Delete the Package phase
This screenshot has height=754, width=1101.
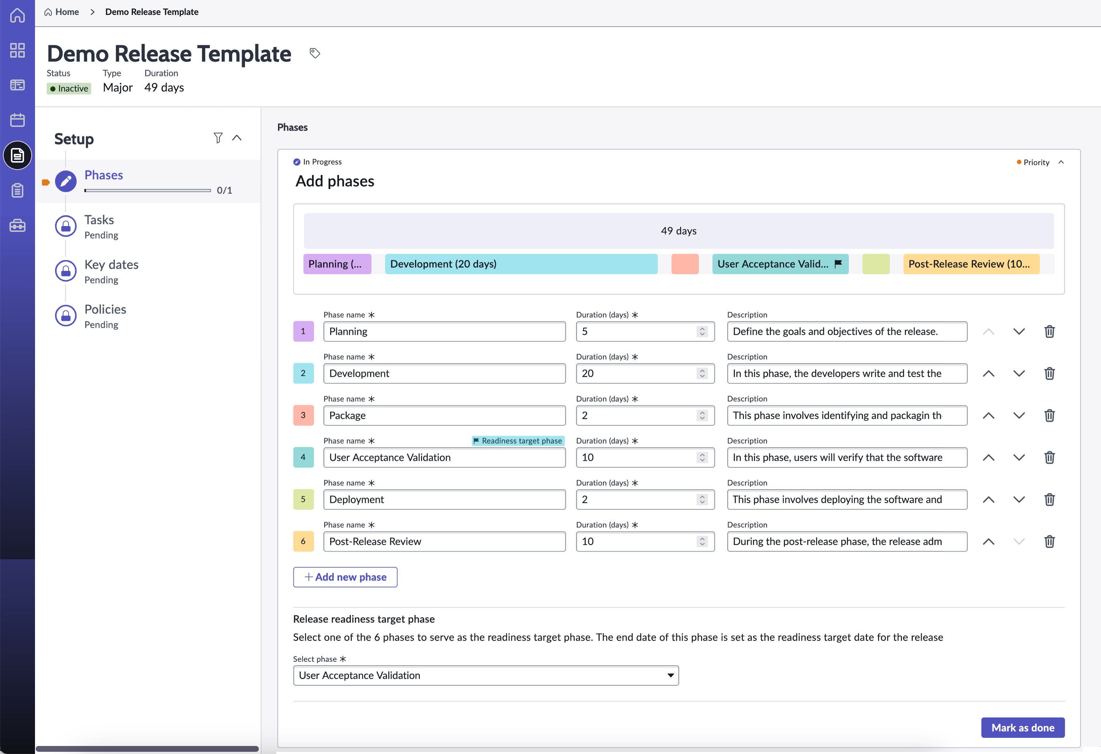point(1049,415)
